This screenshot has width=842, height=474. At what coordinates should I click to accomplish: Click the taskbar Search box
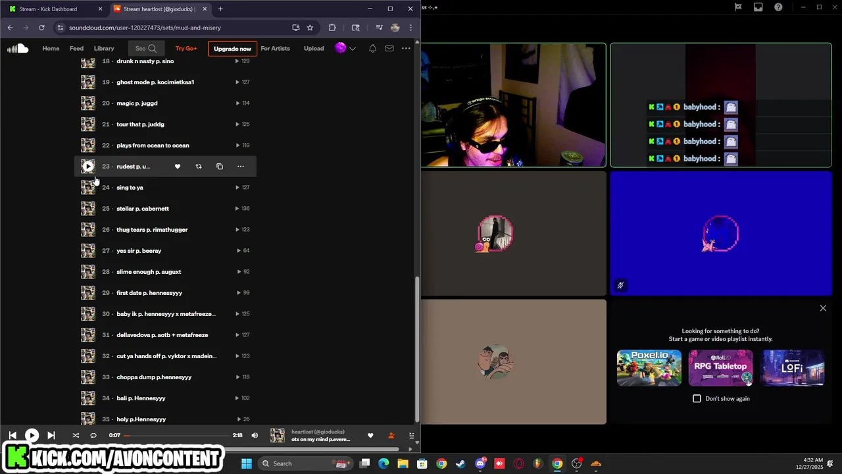tap(305, 463)
